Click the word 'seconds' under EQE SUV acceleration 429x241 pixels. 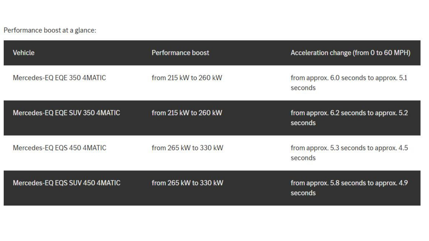[x=303, y=123]
